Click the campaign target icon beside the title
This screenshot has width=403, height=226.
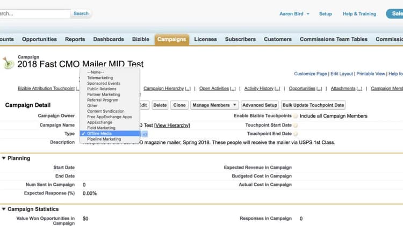[8, 63]
